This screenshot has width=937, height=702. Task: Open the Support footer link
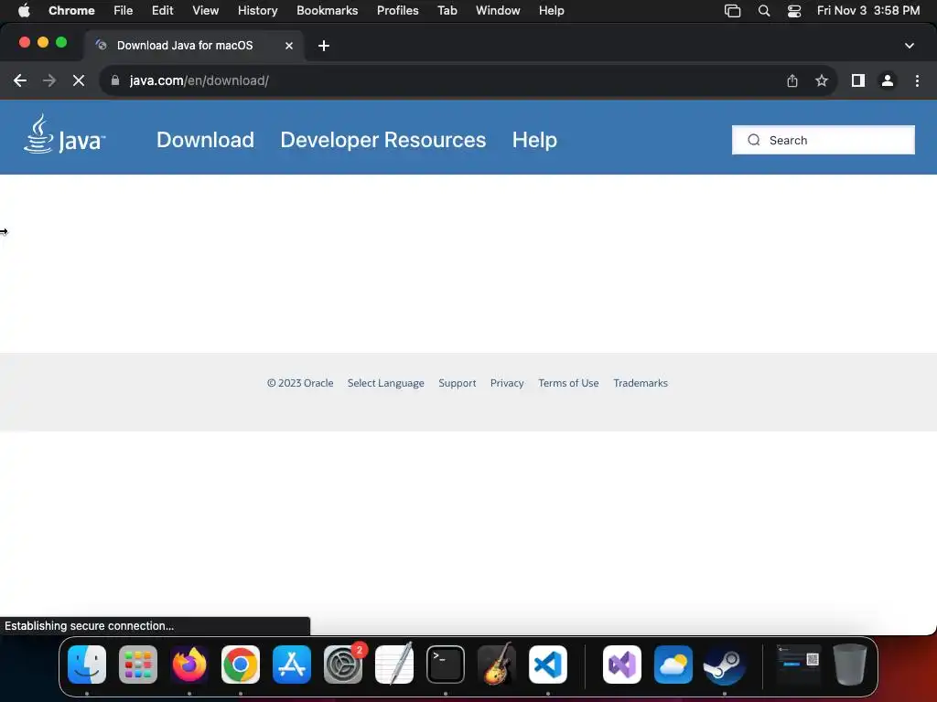coord(458,383)
